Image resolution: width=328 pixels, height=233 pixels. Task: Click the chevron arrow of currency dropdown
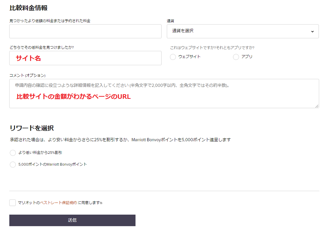click(312, 32)
